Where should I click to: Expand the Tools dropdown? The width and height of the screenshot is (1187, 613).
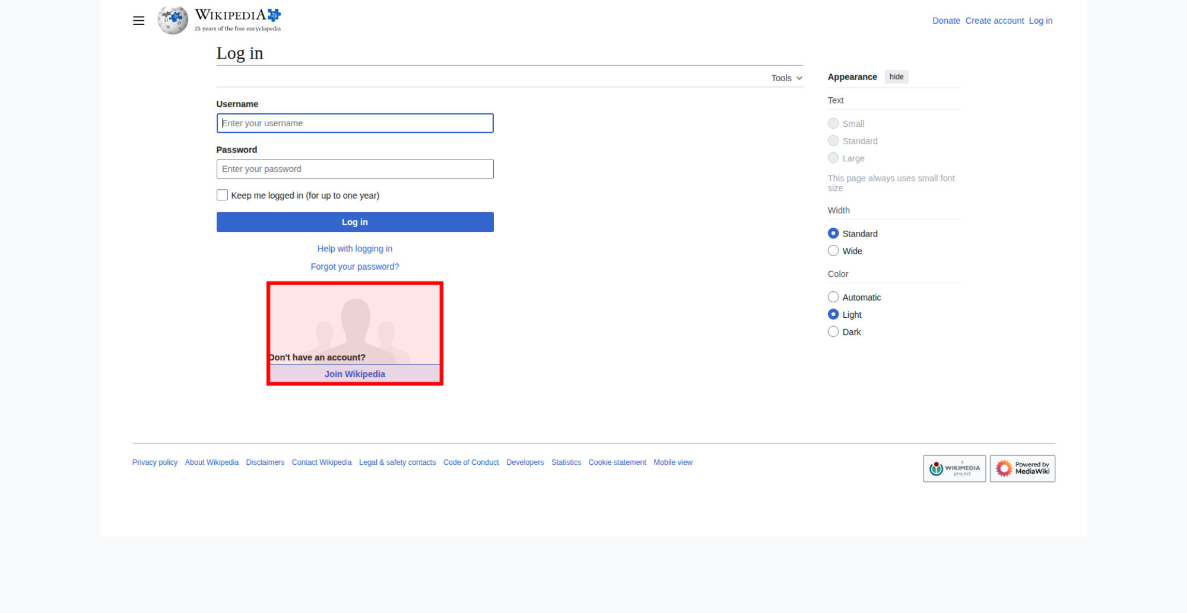pyautogui.click(x=786, y=78)
